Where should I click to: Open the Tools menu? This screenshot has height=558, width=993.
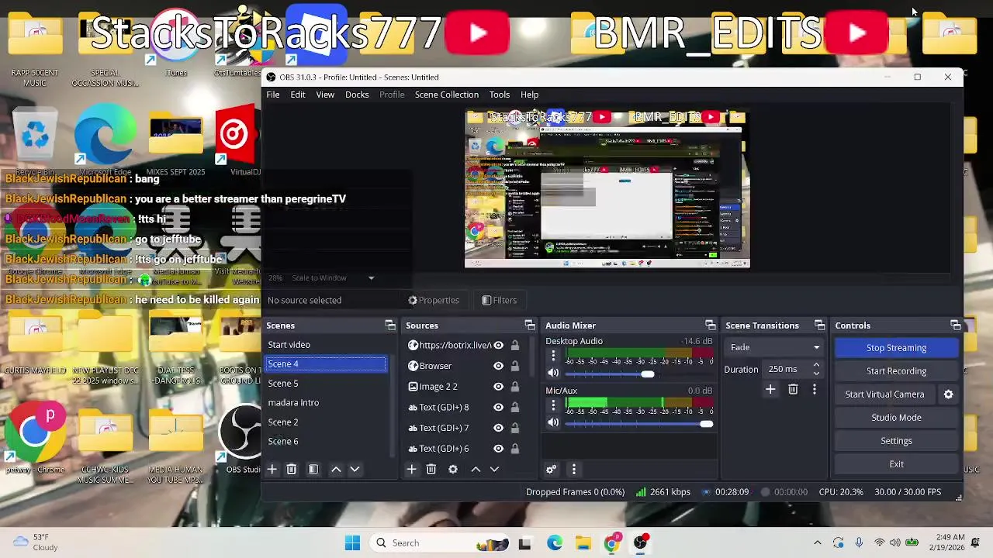pyautogui.click(x=500, y=95)
